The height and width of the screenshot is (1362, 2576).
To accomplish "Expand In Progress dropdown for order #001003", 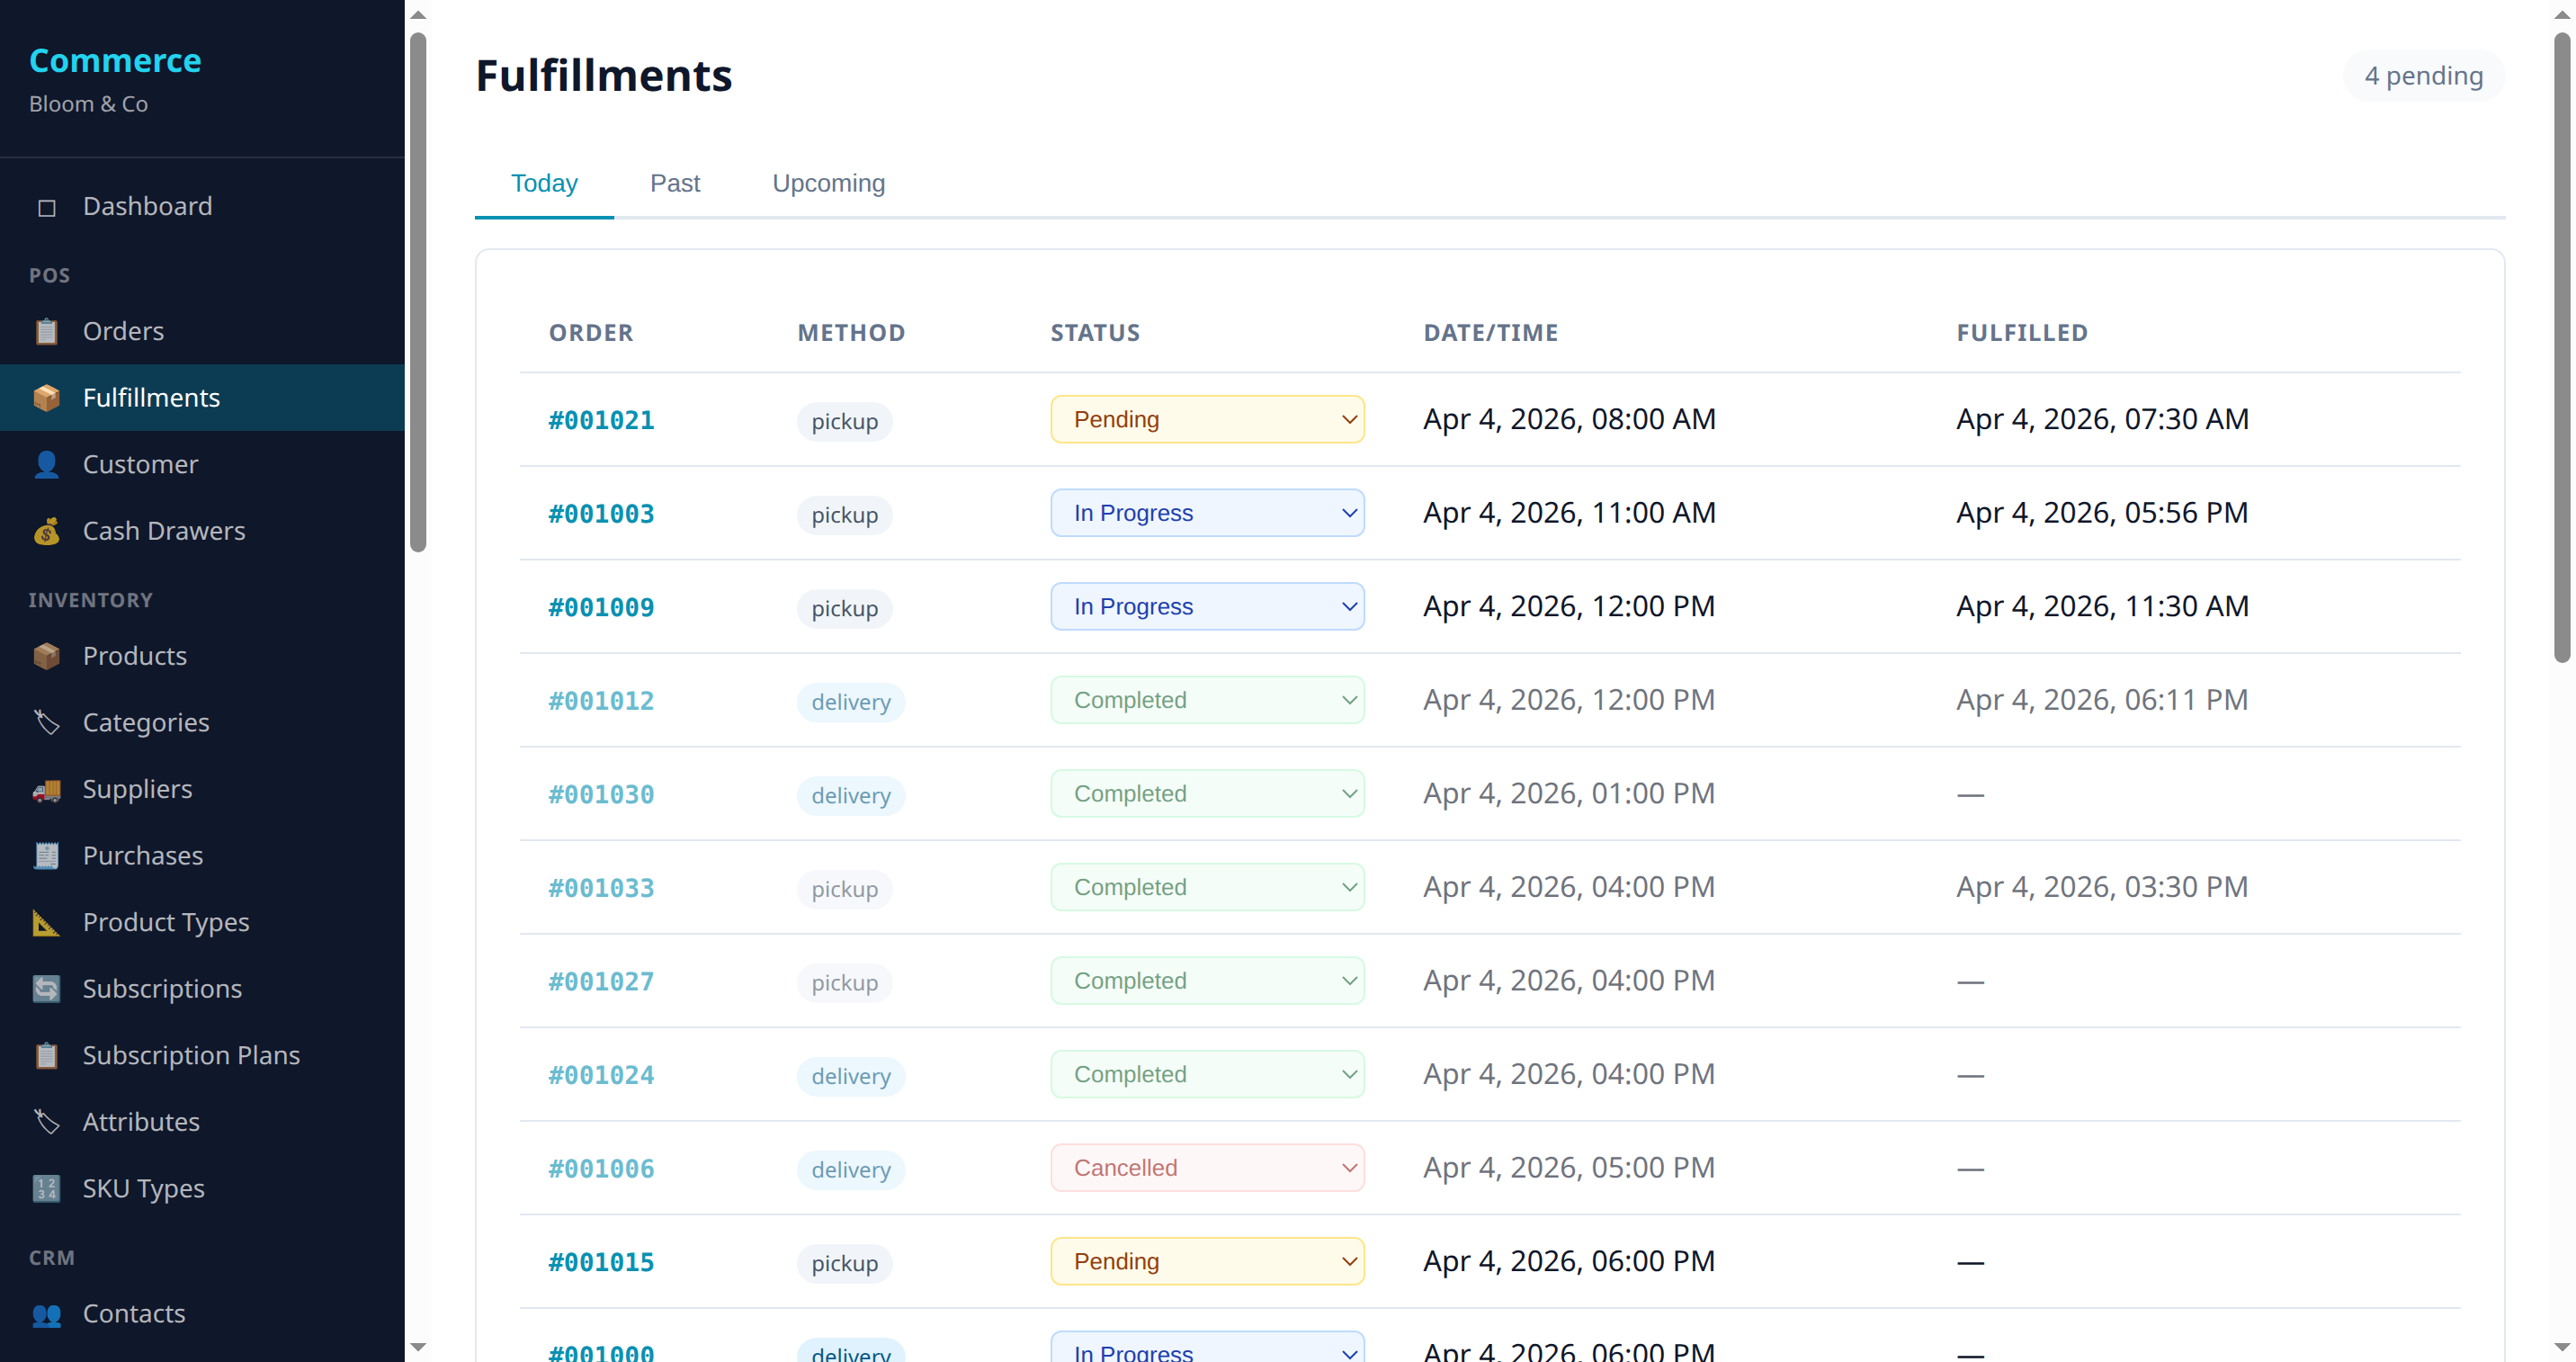I will [1206, 513].
